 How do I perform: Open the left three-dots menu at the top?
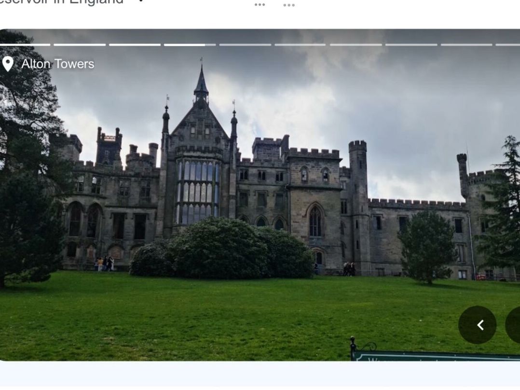260,5
